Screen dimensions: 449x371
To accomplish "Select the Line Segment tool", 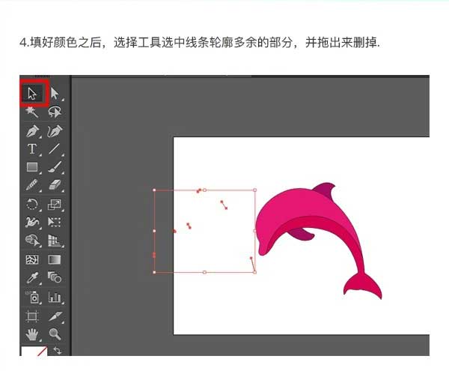I will pos(55,149).
